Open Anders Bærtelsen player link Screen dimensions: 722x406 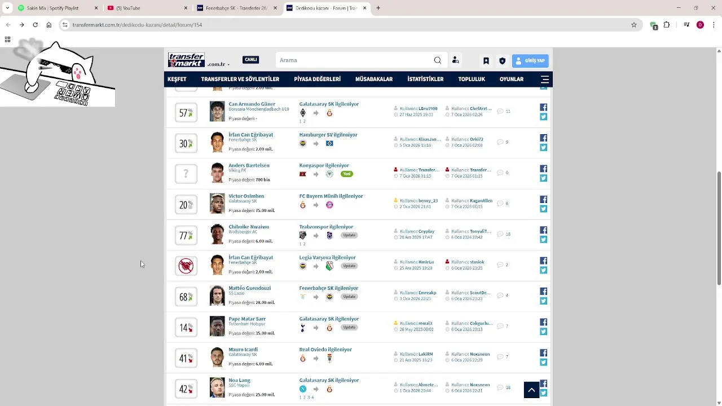pyautogui.click(x=249, y=166)
